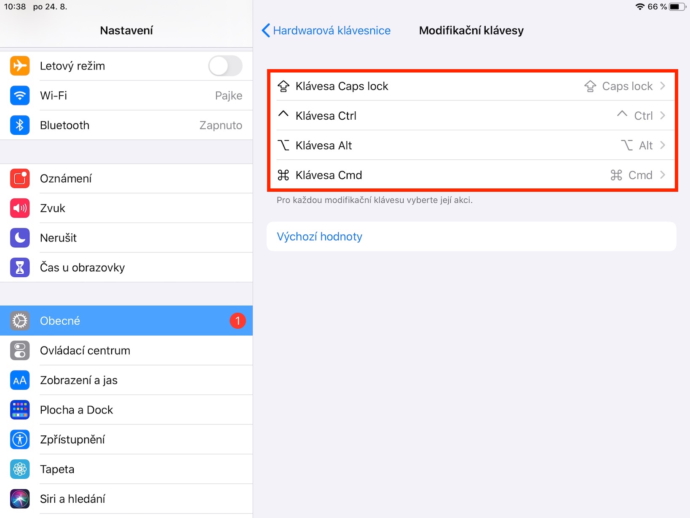Toggle the Letový režim switch

pyautogui.click(x=225, y=66)
